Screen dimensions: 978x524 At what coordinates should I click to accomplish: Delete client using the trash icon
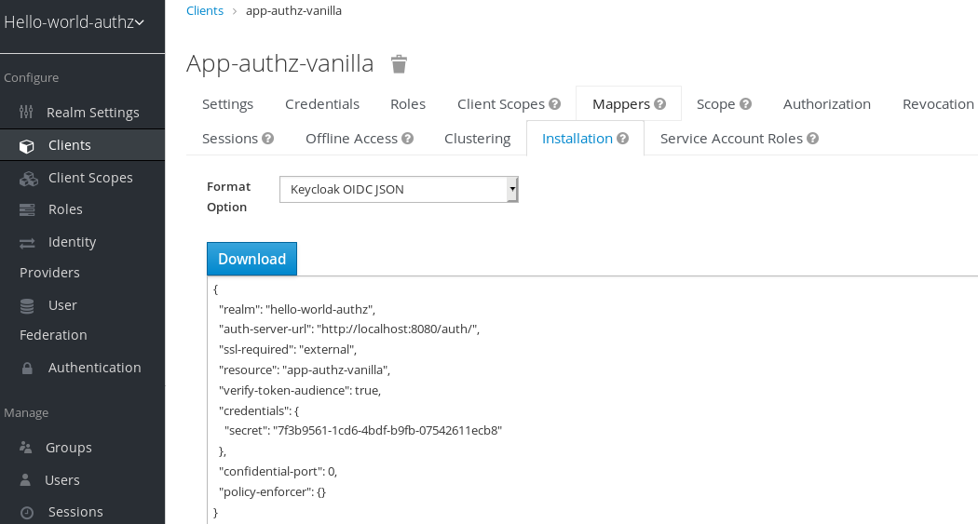pos(399,64)
